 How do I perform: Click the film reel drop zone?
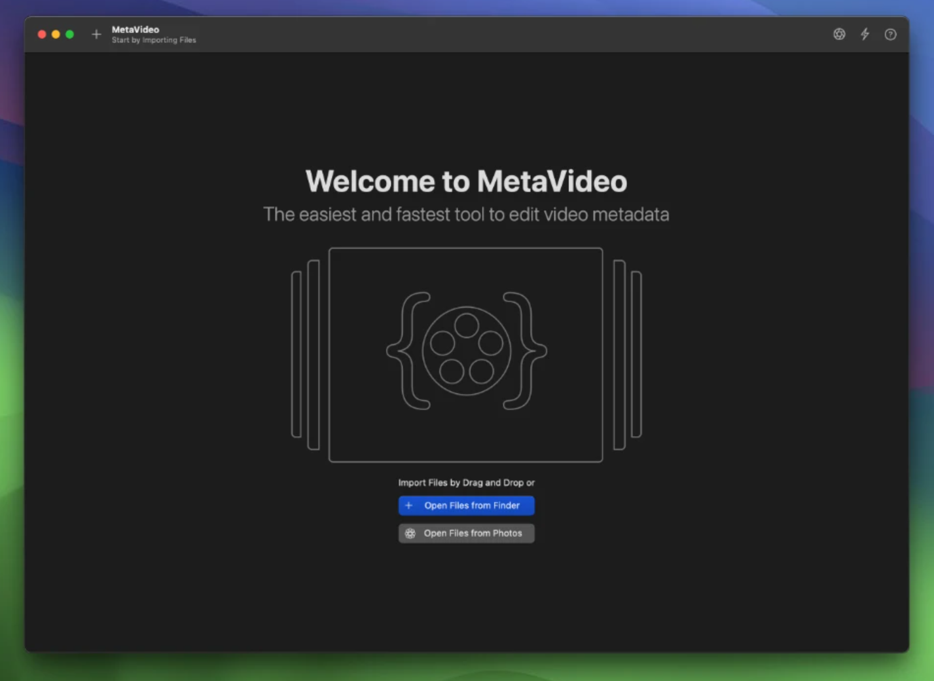coord(465,354)
